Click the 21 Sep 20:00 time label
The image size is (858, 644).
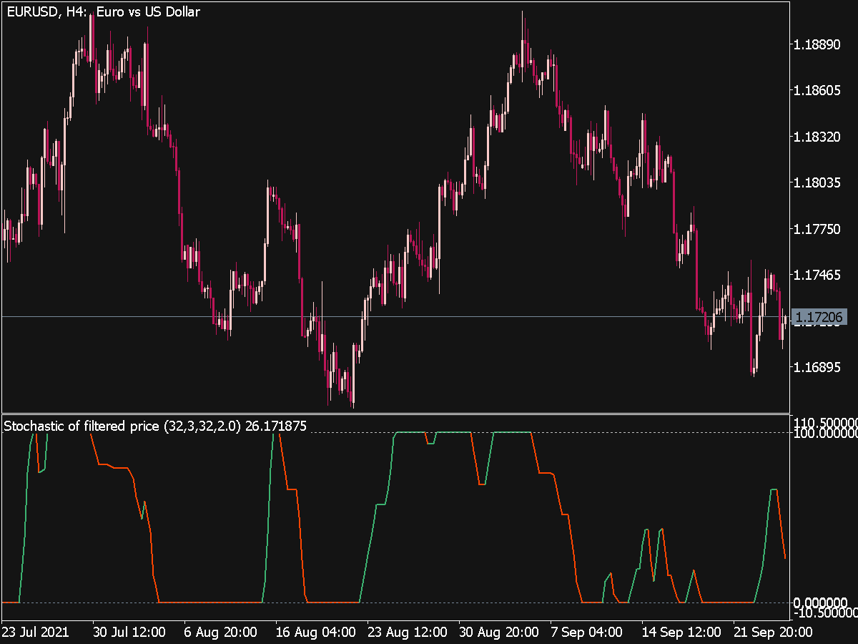(x=771, y=632)
